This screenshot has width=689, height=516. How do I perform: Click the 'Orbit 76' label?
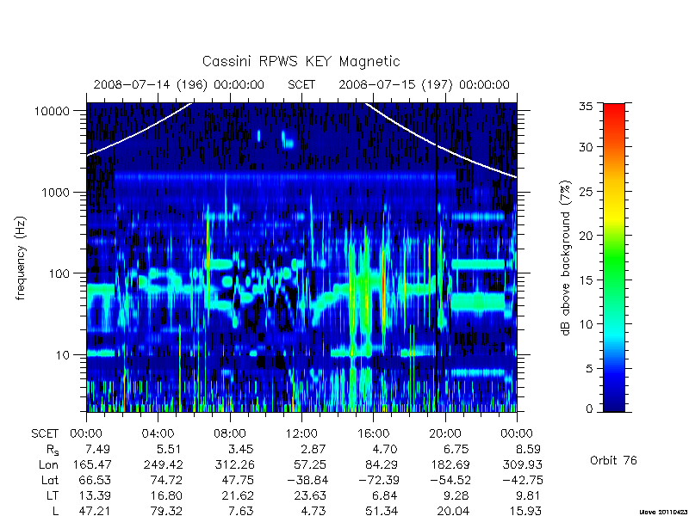point(613,460)
